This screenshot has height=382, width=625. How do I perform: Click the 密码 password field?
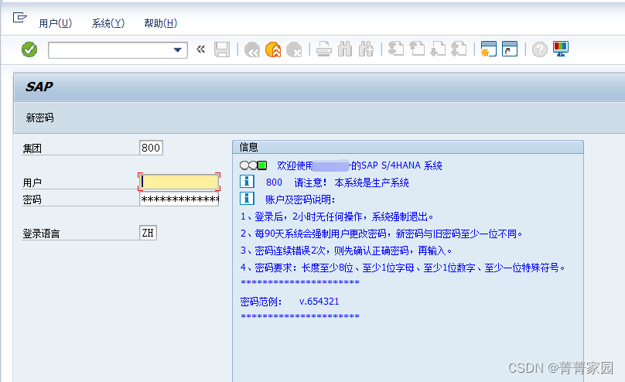pos(179,200)
